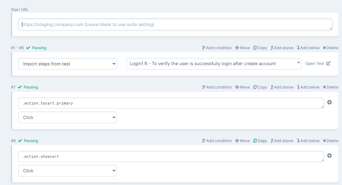342x185 pixels.
Task: Open the Click action dropdown for step #7
Action: pyautogui.click(x=67, y=118)
